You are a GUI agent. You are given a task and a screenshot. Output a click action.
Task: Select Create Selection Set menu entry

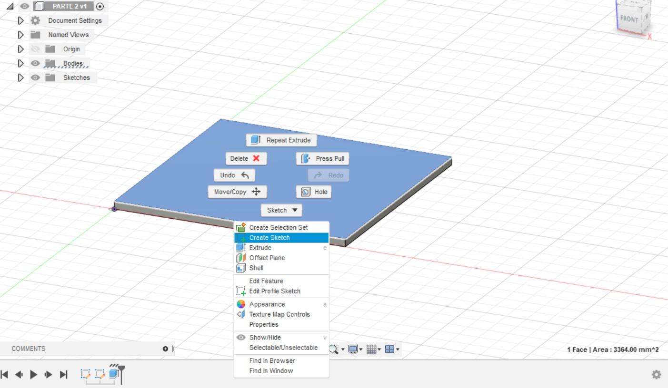coord(281,228)
